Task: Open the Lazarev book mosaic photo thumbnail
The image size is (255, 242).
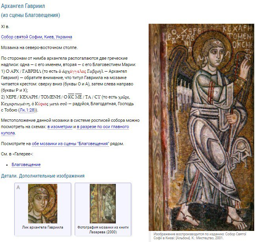Action: tap(103, 204)
